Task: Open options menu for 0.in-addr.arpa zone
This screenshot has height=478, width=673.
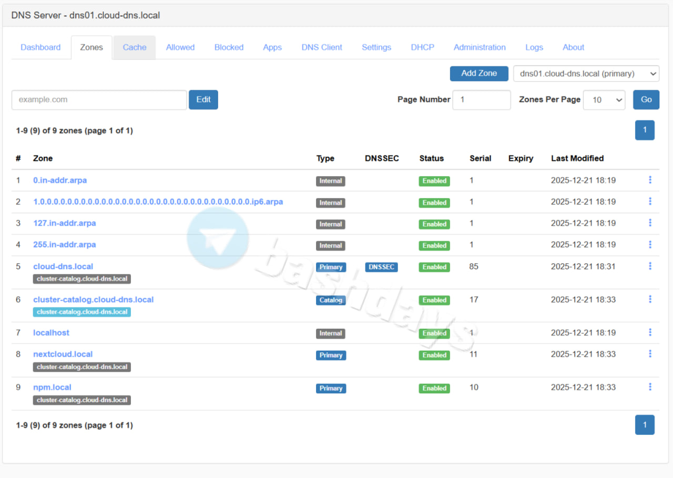Action: point(650,180)
